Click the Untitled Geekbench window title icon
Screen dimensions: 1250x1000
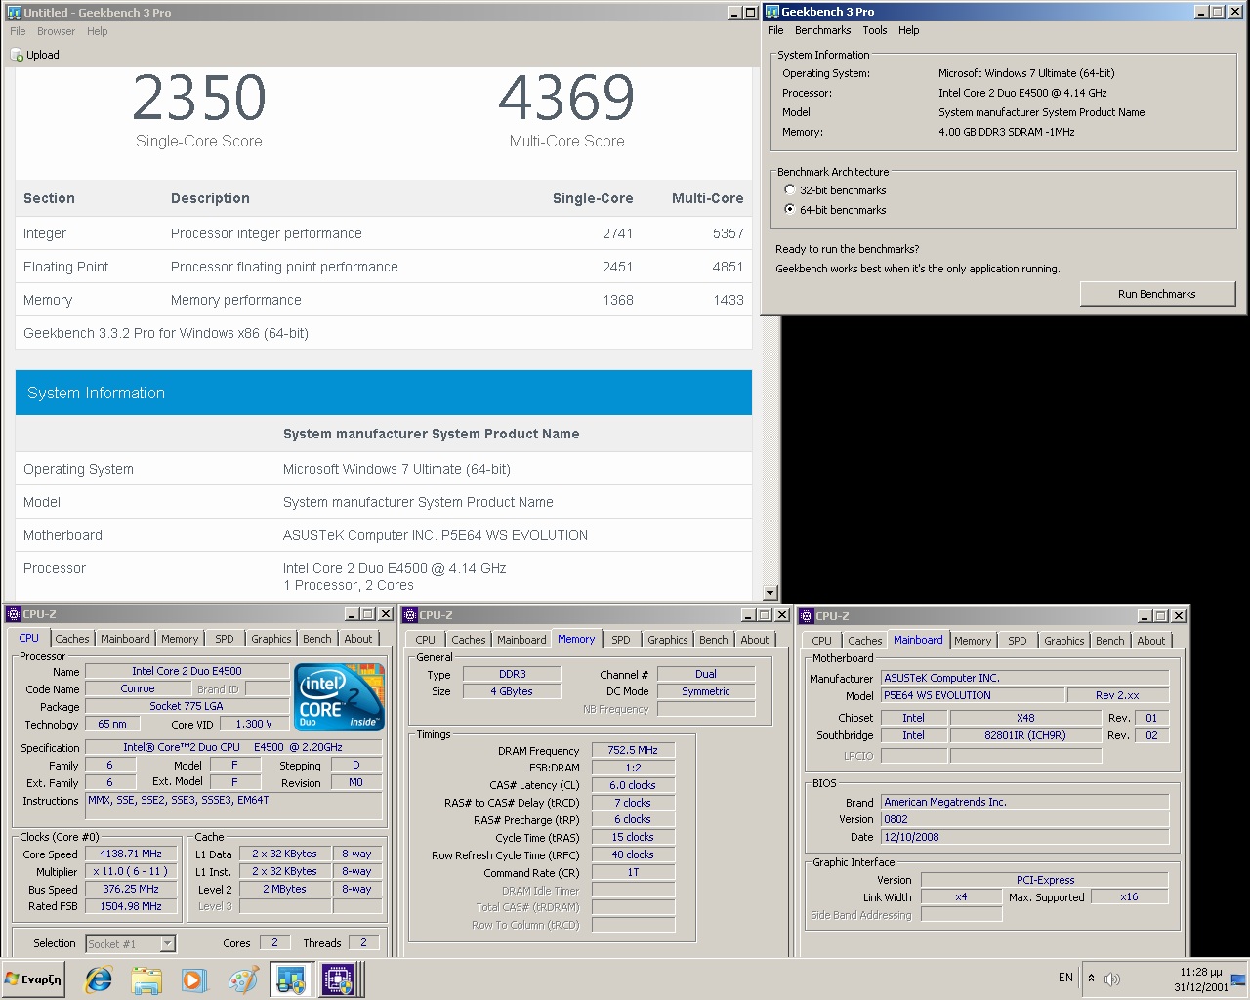click(14, 13)
